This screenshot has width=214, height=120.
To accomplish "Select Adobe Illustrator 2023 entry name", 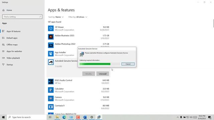I will click(x=65, y=36).
